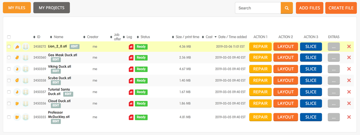Open the 3D preview icon for Cloud Duck.stl
Viewport: 360px width, 135px height.
click(17, 103)
